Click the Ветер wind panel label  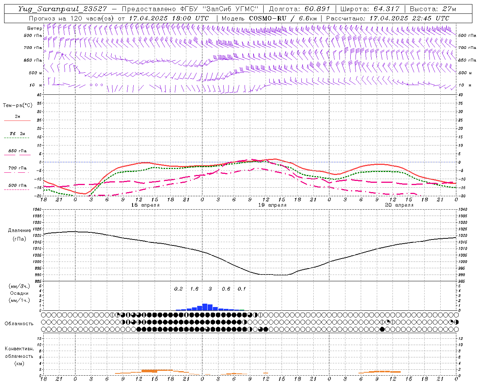(x=34, y=28)
